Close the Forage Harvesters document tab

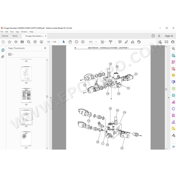(x=46, y=36)
